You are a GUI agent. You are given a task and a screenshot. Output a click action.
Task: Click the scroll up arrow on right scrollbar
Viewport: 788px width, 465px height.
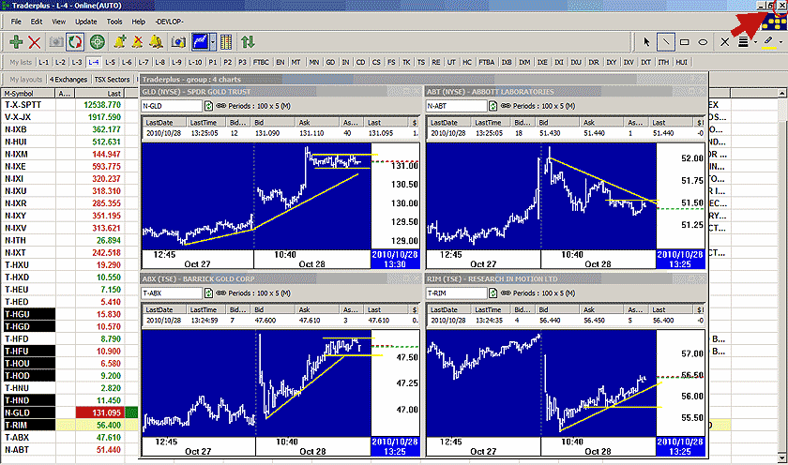point(782,94)
